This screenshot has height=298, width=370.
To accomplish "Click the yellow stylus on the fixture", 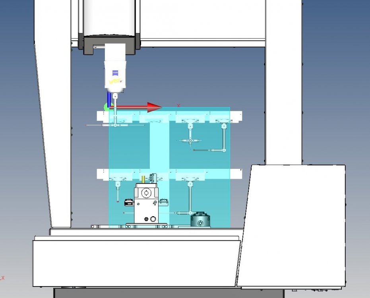I will tap(143, 179).
